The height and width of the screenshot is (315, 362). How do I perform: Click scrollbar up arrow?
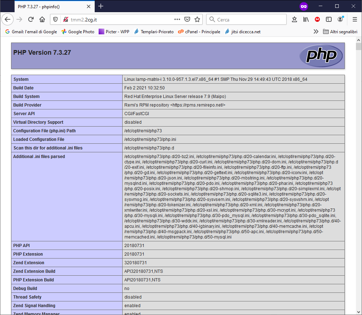point(358,40)
